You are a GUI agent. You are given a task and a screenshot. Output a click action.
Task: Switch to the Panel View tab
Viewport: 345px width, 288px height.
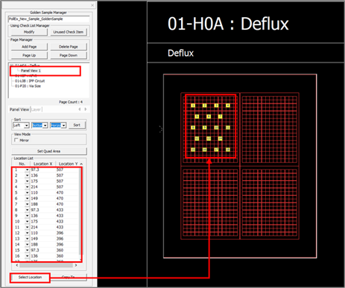pyautogui.click(x=19, y=109)
